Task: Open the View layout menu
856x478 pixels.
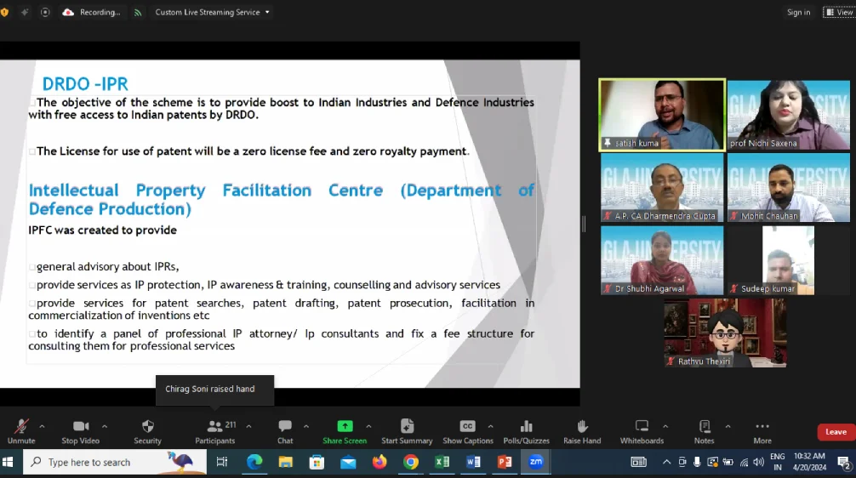Action: click(838, 13)
